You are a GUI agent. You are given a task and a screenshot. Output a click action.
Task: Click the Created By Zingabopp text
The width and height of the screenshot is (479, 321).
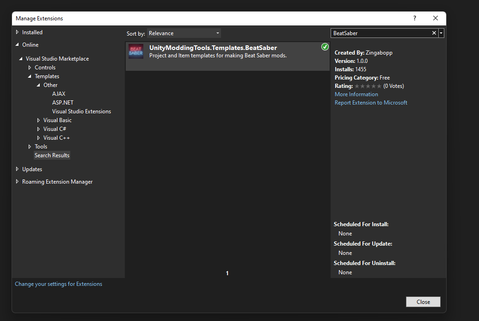363,53
